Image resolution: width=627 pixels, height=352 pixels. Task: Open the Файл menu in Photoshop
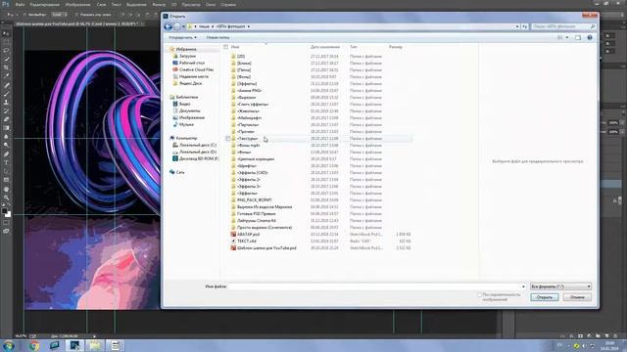tap(20, 5)
